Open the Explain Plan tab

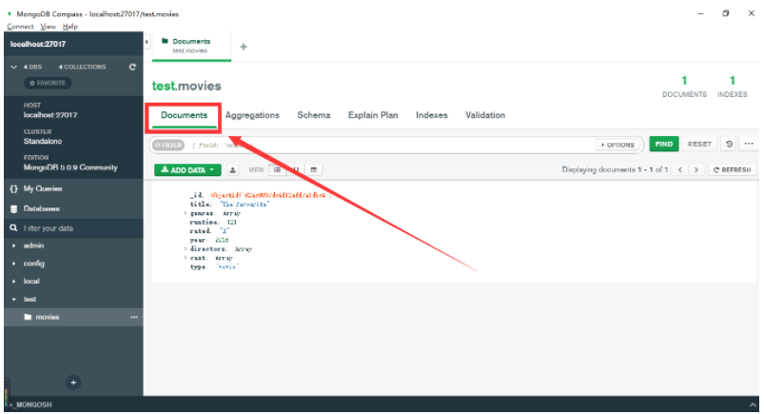point(373,115)
